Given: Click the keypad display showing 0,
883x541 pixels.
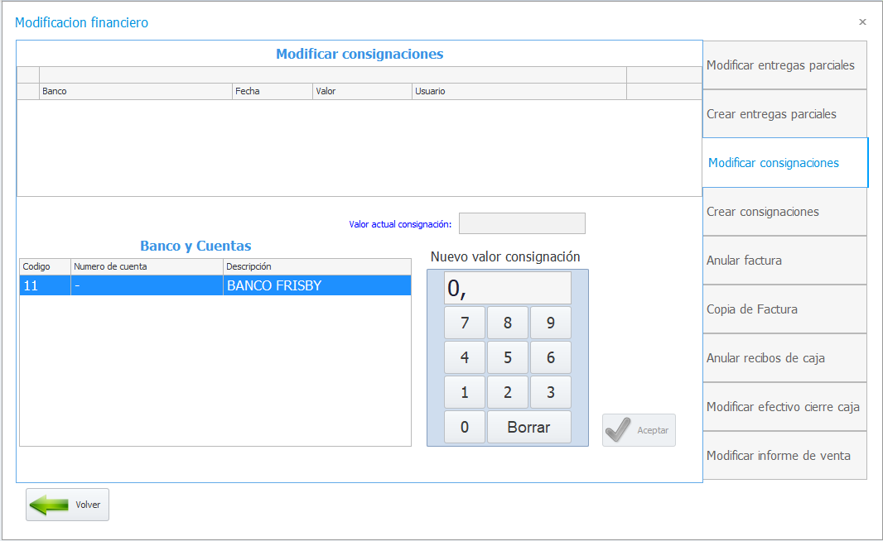Looking at the screenshot, I should click(x=508, y=289).
